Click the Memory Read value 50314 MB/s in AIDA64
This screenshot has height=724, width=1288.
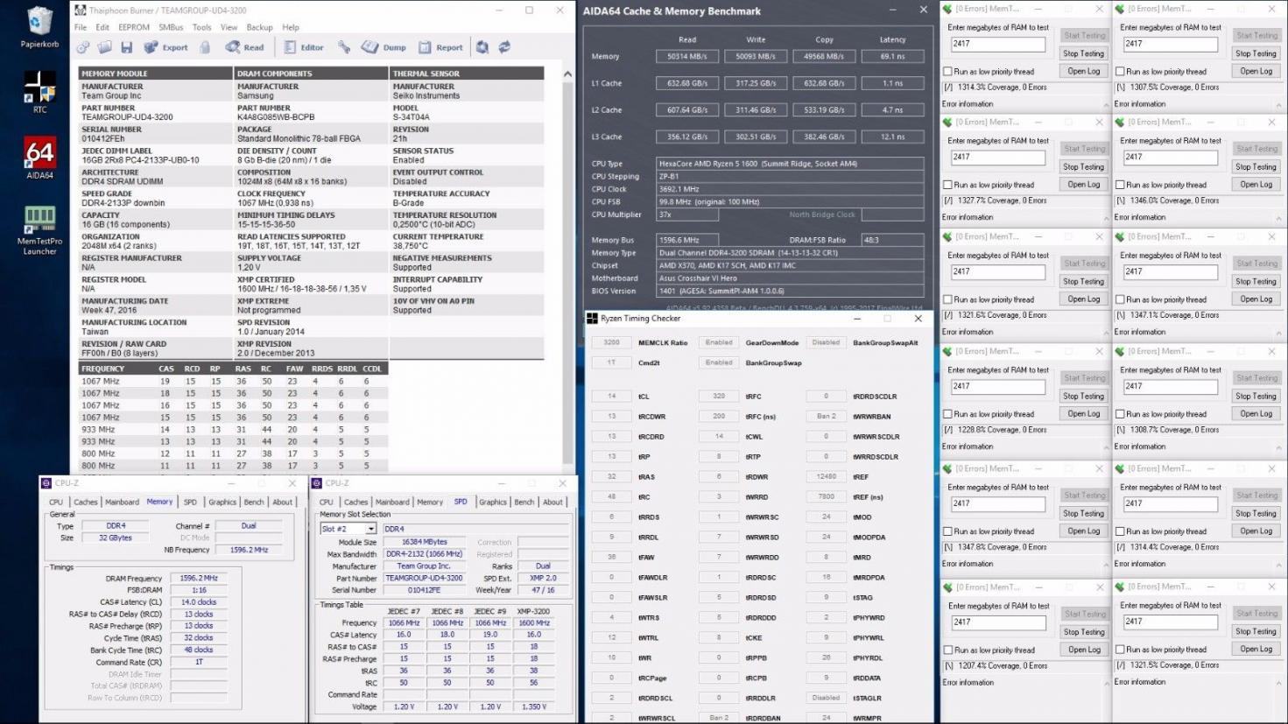coord(687,56)
